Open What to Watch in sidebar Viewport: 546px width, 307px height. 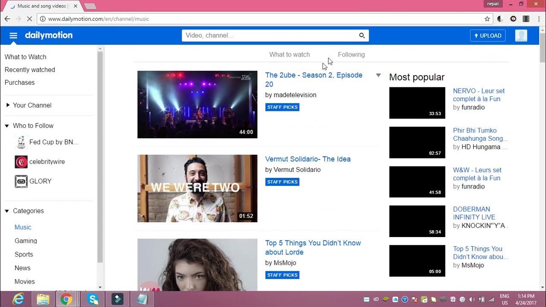25,57
